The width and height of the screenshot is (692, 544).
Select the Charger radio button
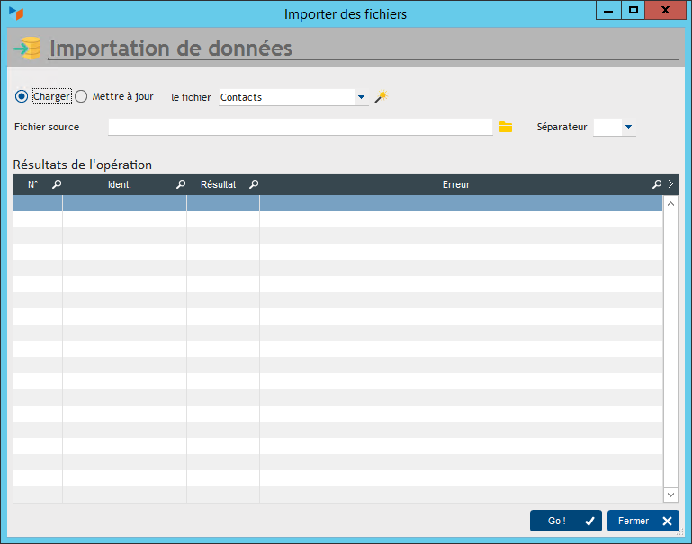[22, 96]
